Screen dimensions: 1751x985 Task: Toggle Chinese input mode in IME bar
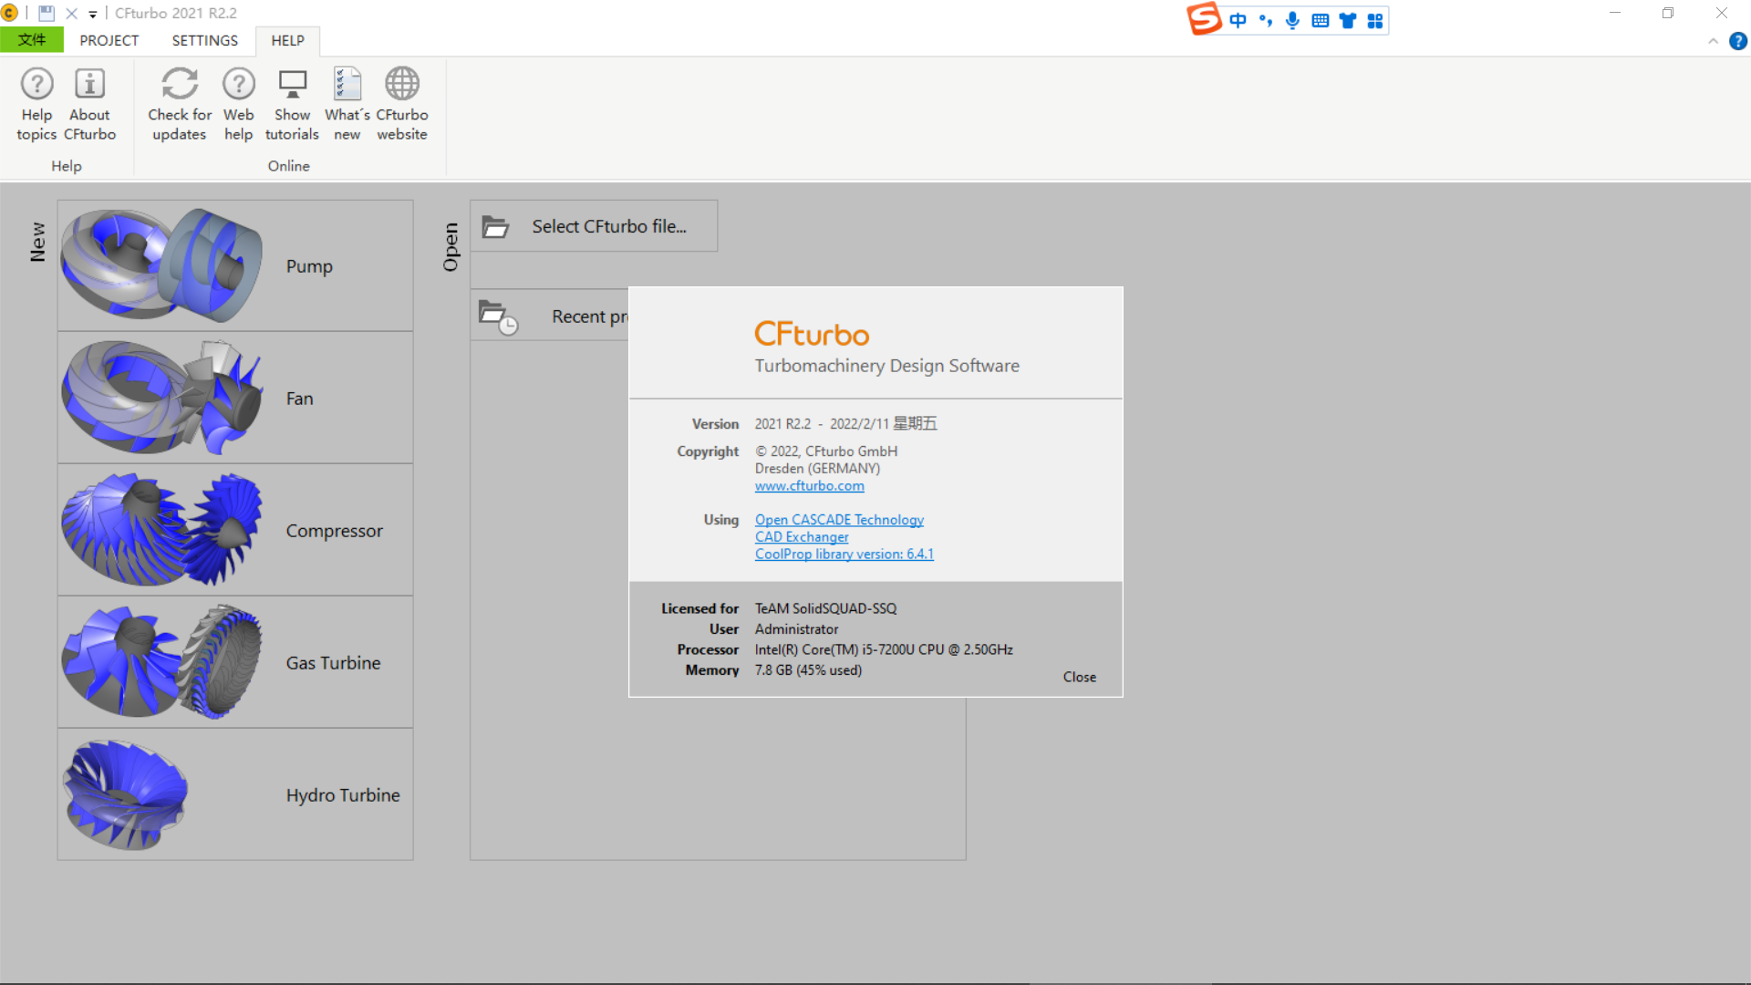pyautogui.click(x=1238, y=20)
